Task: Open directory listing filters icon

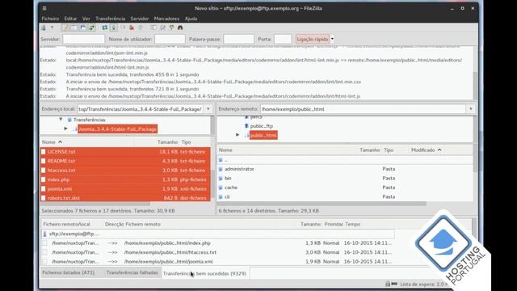Action: click(x=153, y=28)
